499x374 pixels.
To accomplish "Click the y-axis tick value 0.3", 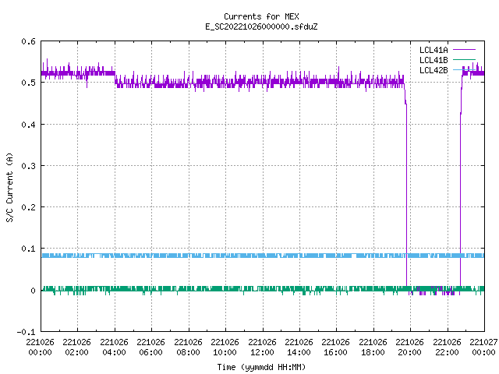I will pyautogui.click(x=29, y=166).
